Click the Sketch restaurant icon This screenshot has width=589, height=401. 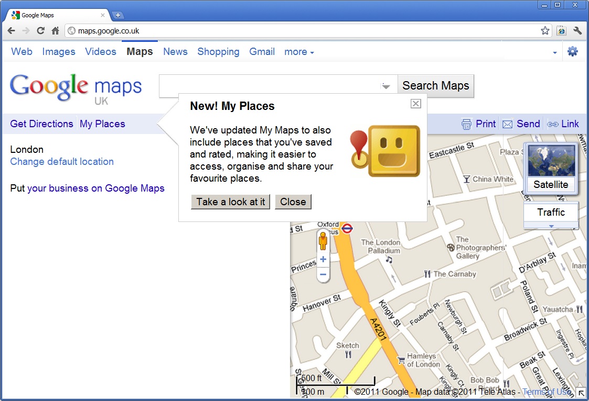coord(348,354)
